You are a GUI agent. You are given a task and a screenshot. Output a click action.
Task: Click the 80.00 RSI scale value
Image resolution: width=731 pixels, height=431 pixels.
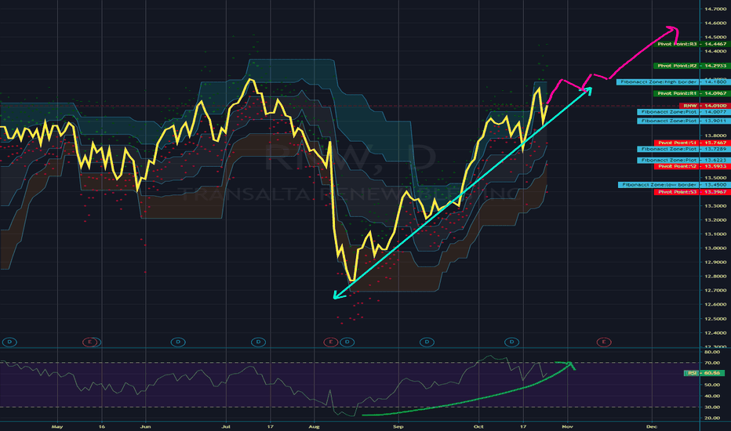click(711, 352)
